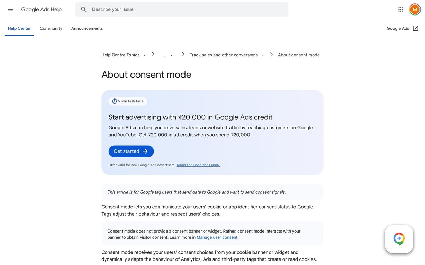Open the Terms and Conditions apply link
The image size is (425, 265).
click(x=198, y=165)
